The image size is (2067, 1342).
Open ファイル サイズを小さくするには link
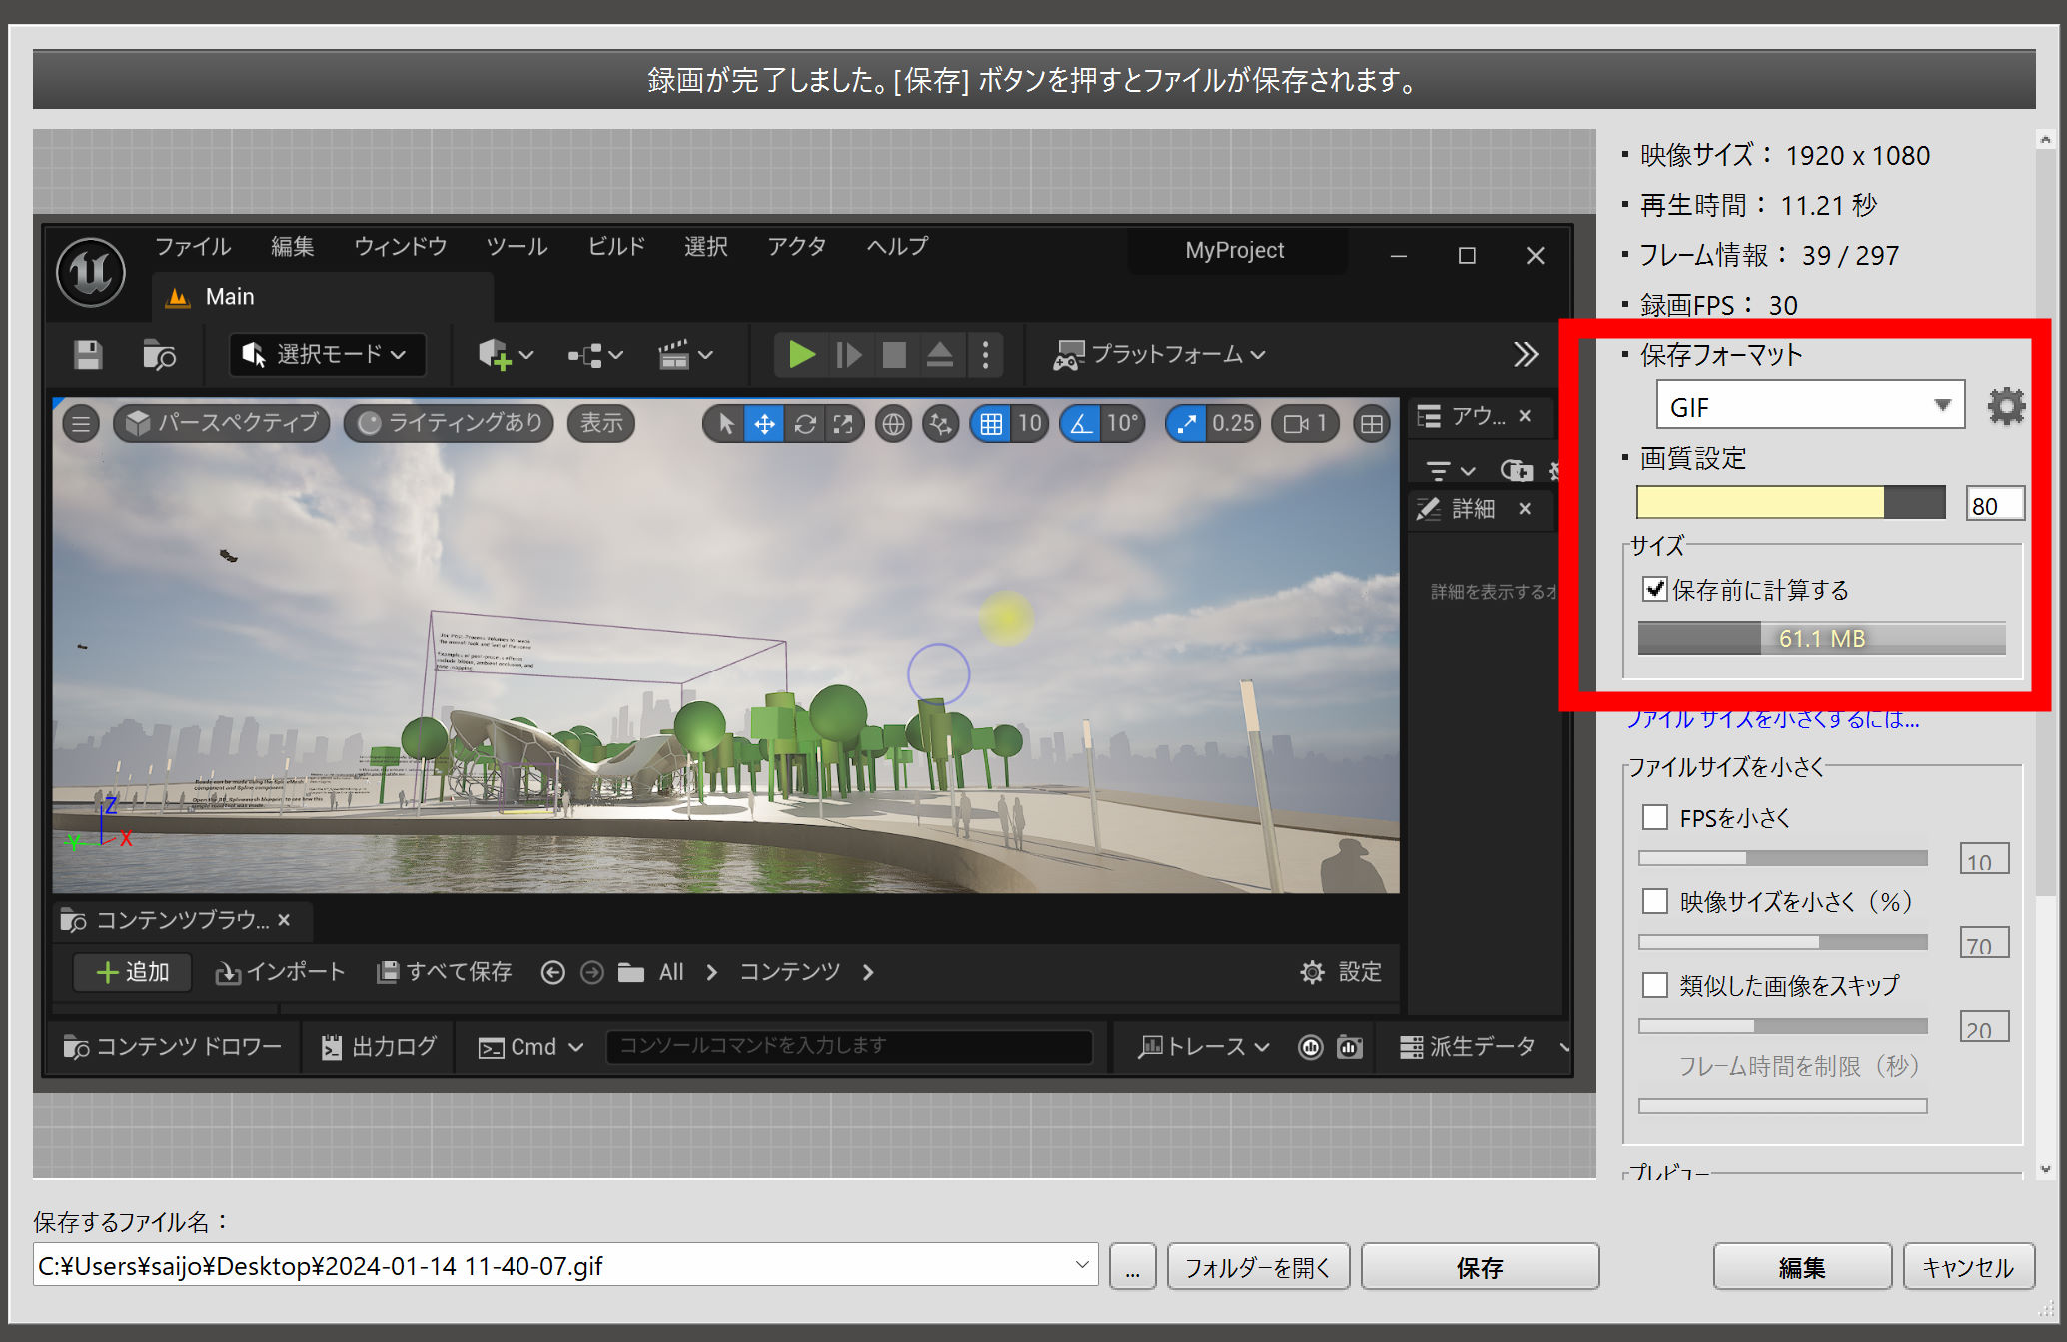pyautogui.click(x=1773, y=720)
